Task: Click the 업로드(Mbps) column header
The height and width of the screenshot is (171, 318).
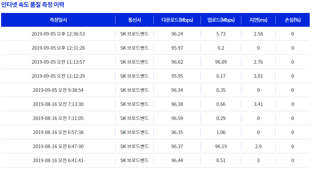Action: coord(221,20)
